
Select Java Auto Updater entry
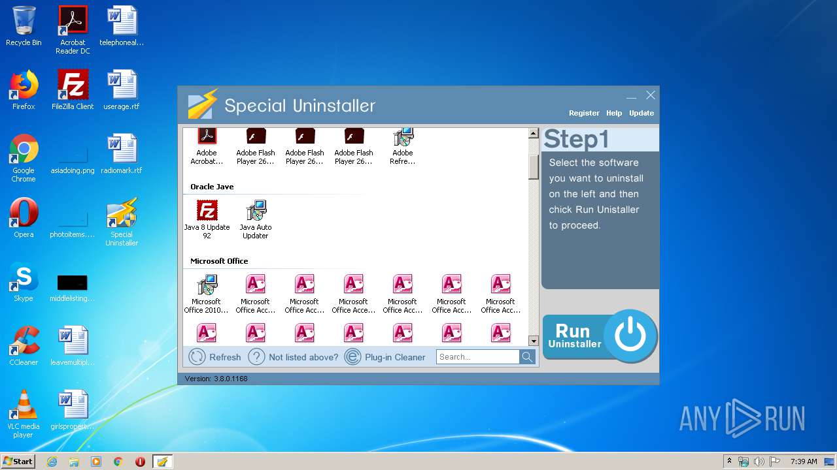(256, 220)
